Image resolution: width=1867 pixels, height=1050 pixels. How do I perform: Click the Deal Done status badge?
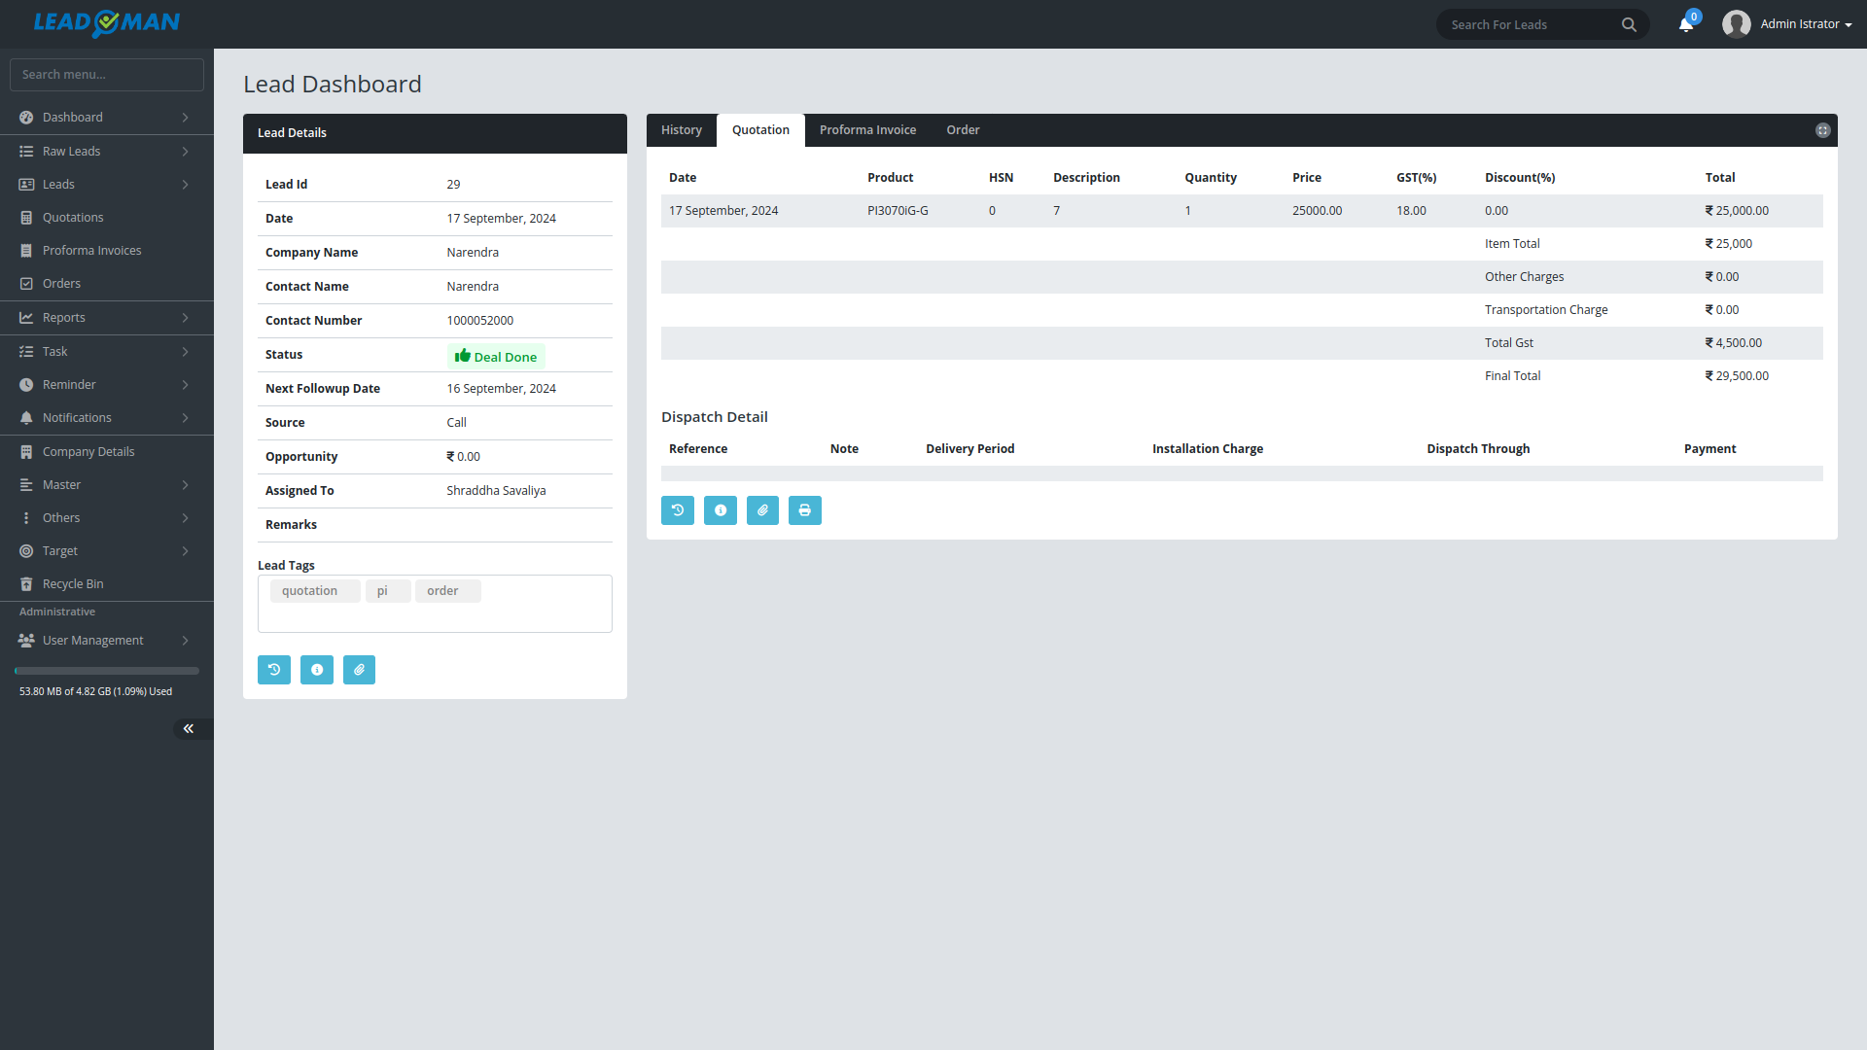click(x=496, y=357)
